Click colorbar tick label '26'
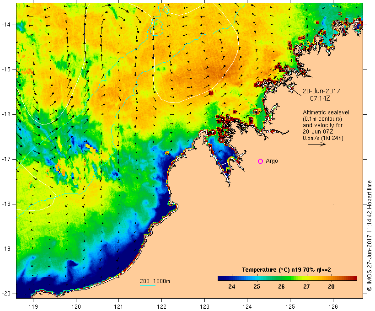 [282, 286]
